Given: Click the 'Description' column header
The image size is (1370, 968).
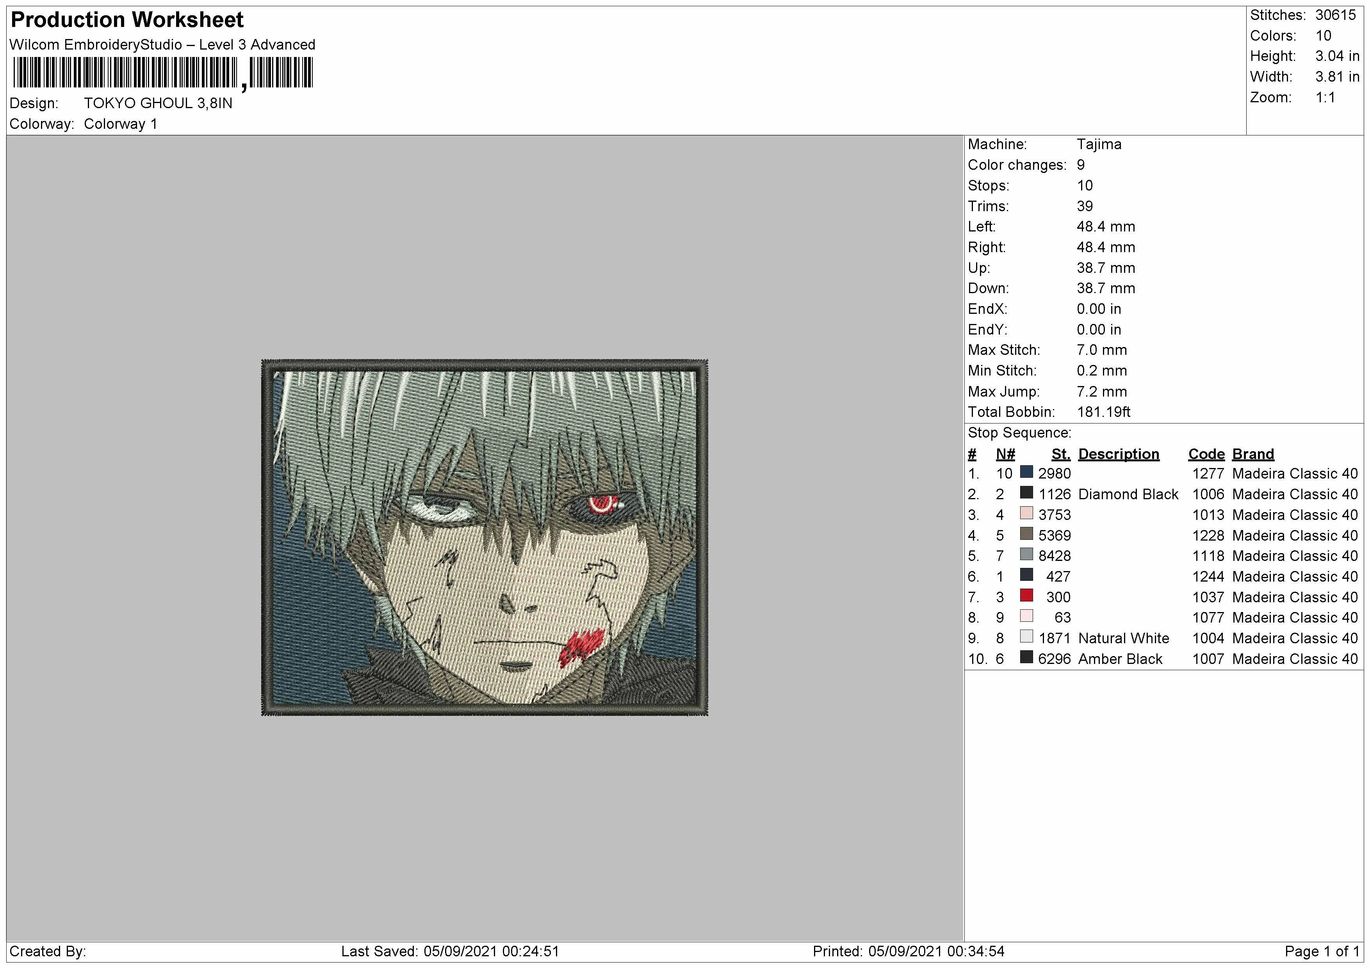Looking at the screenshot, I should 1119,454.
